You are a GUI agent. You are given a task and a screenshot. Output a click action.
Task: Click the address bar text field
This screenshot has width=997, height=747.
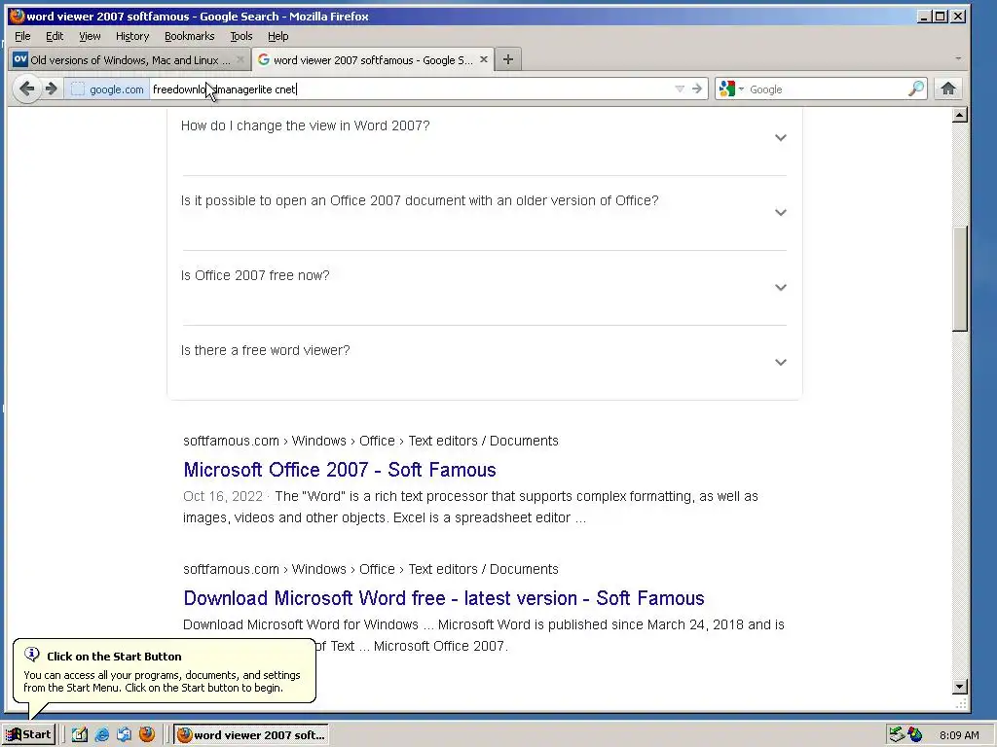410,89
